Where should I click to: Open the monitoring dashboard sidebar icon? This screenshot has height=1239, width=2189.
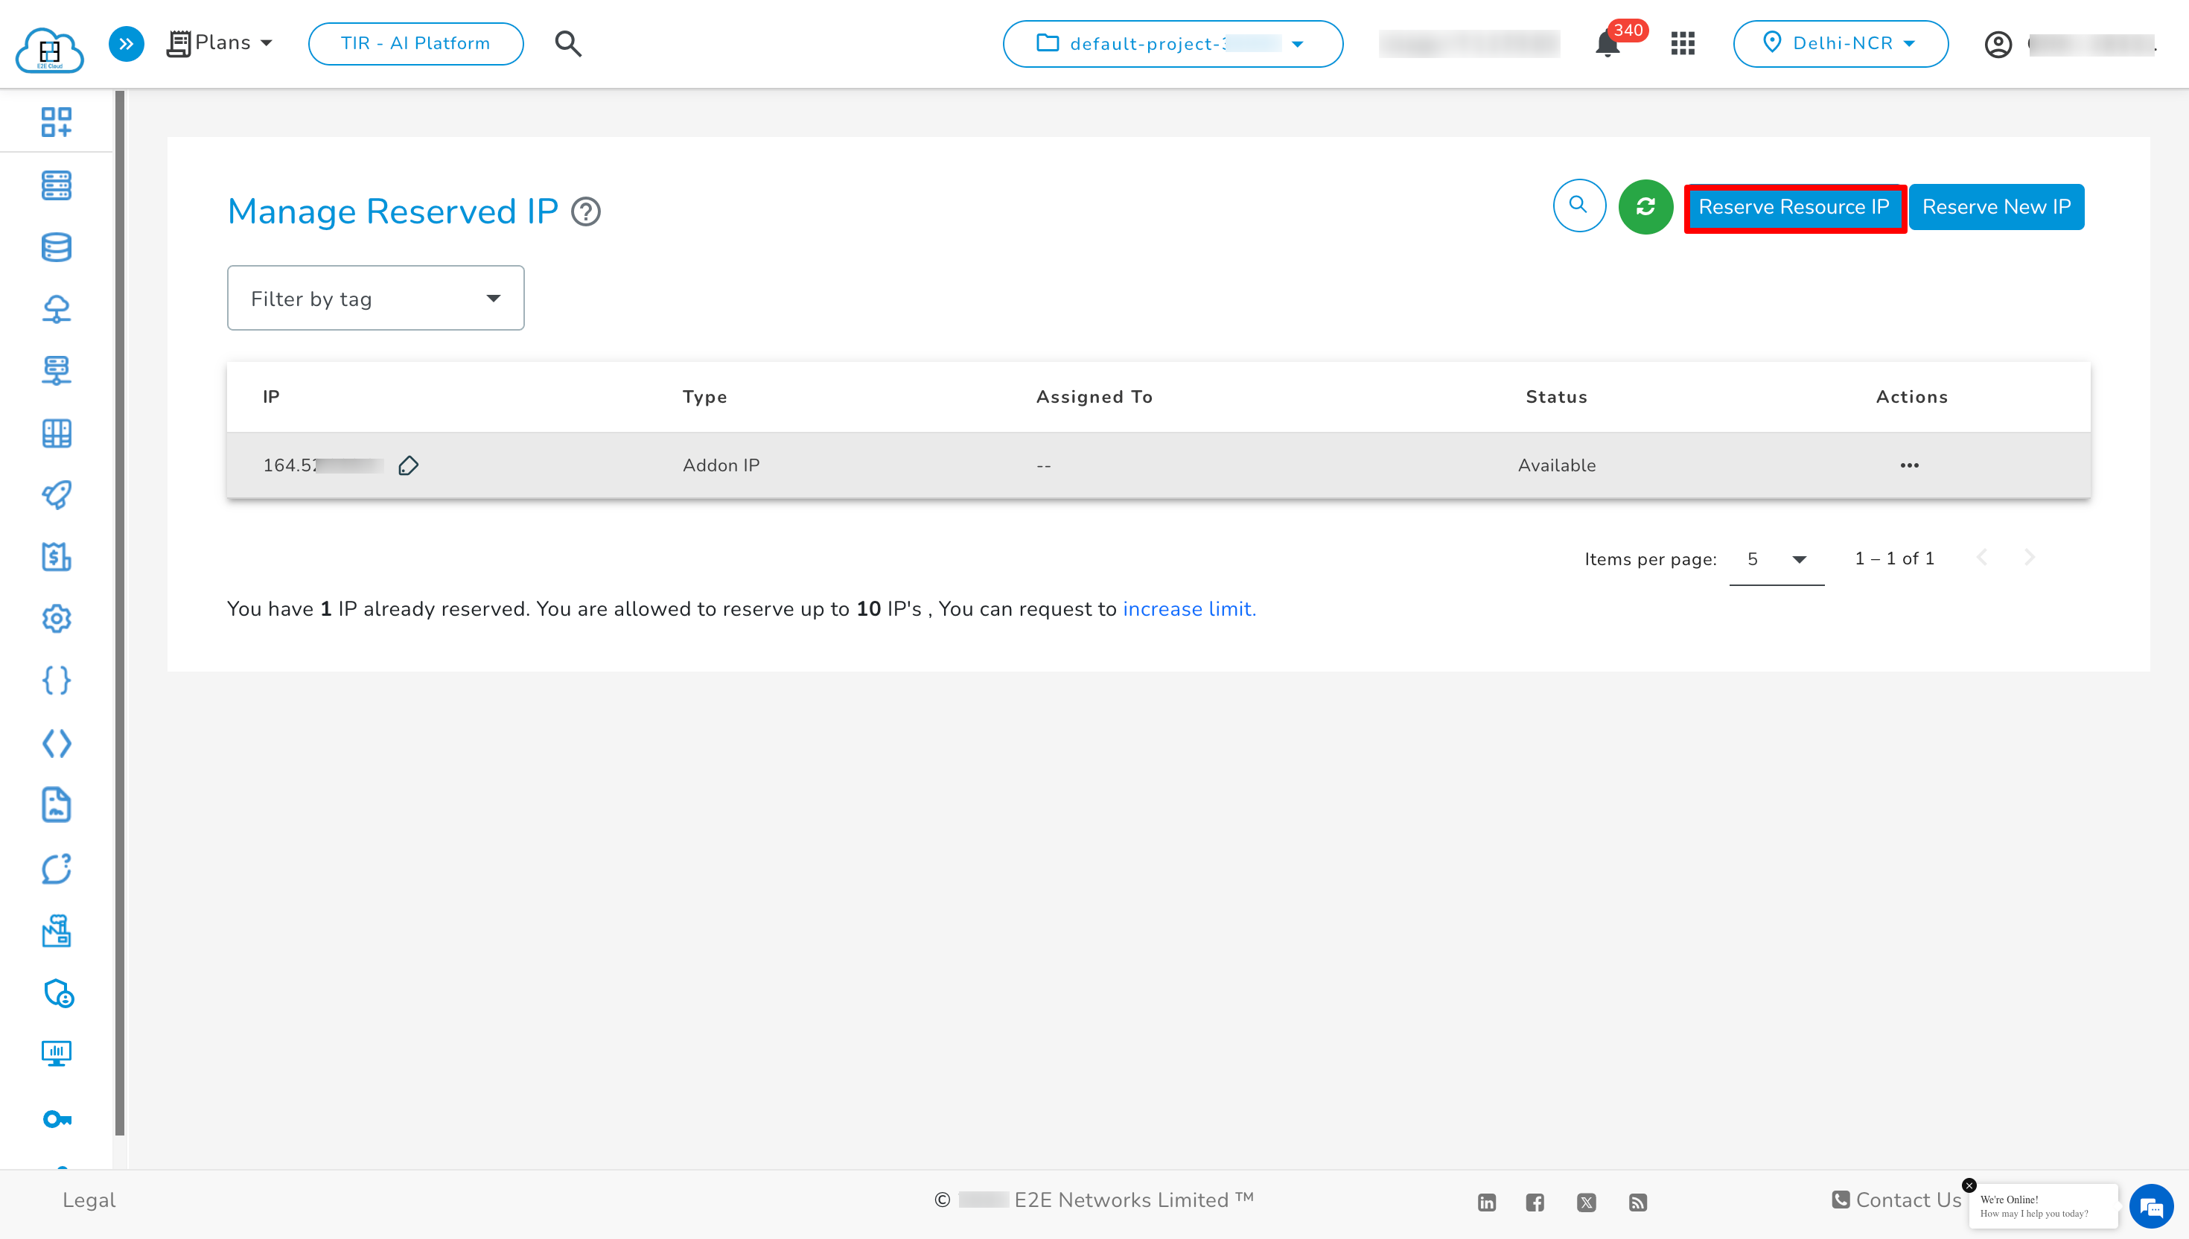click(x=56, y=1054)
